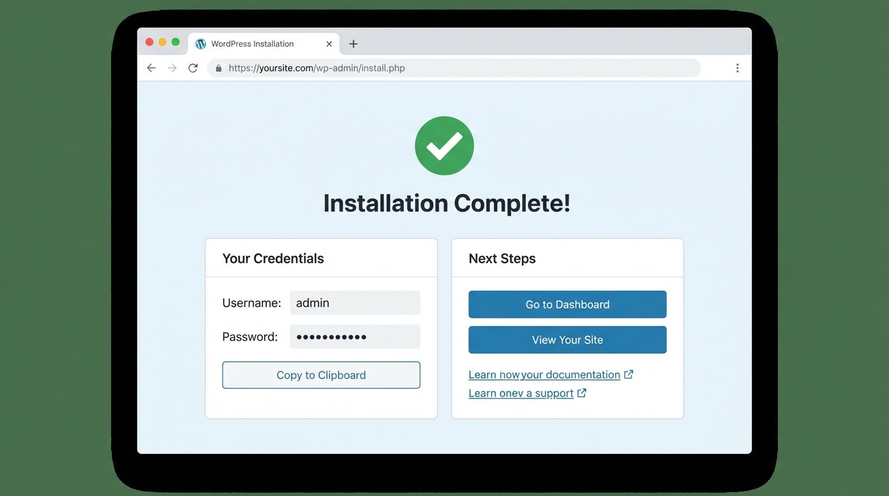Open a new browser tab with the plus button
The image size is (889, 496).
coord(353,43)
